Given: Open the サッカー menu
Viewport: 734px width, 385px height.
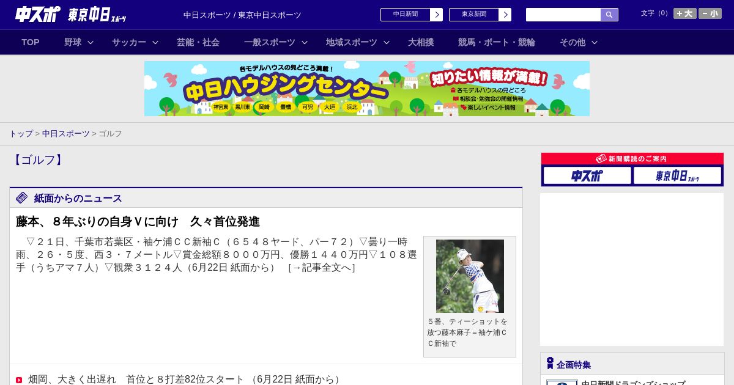Looking at the screenshot, I should click(129, 42).
